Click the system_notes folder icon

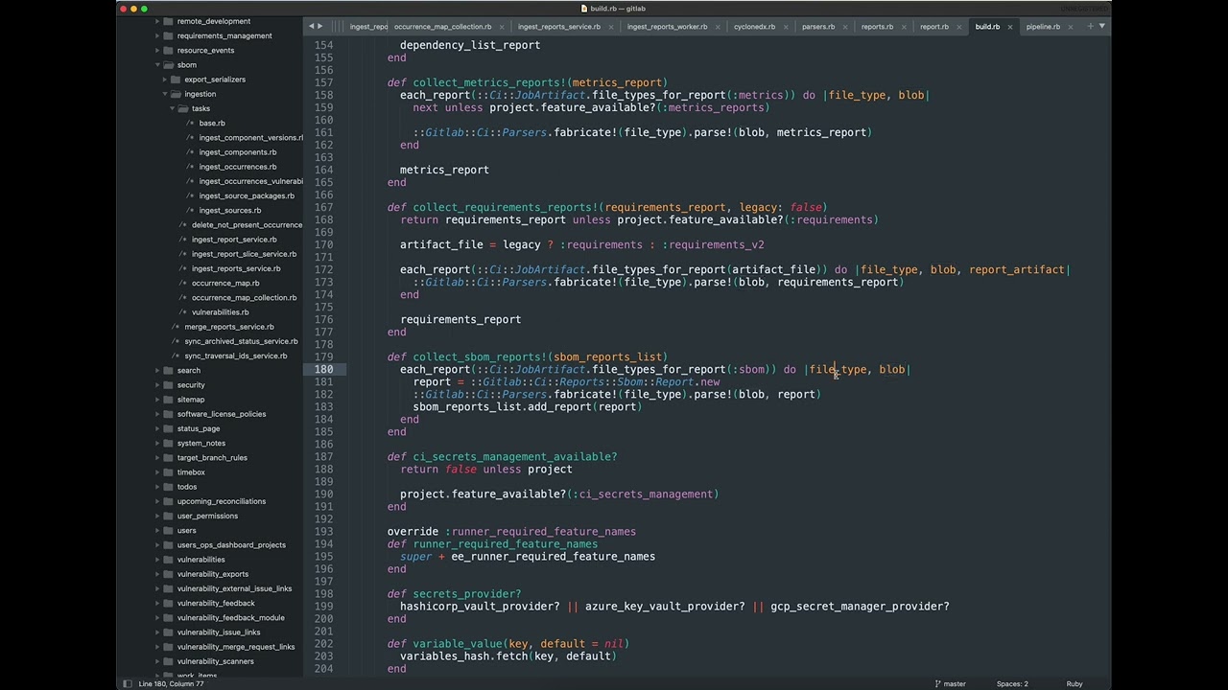pos(169,443)
